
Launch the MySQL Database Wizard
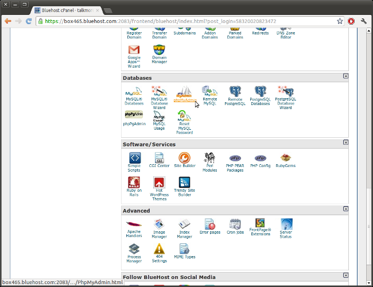pos(159,98)
